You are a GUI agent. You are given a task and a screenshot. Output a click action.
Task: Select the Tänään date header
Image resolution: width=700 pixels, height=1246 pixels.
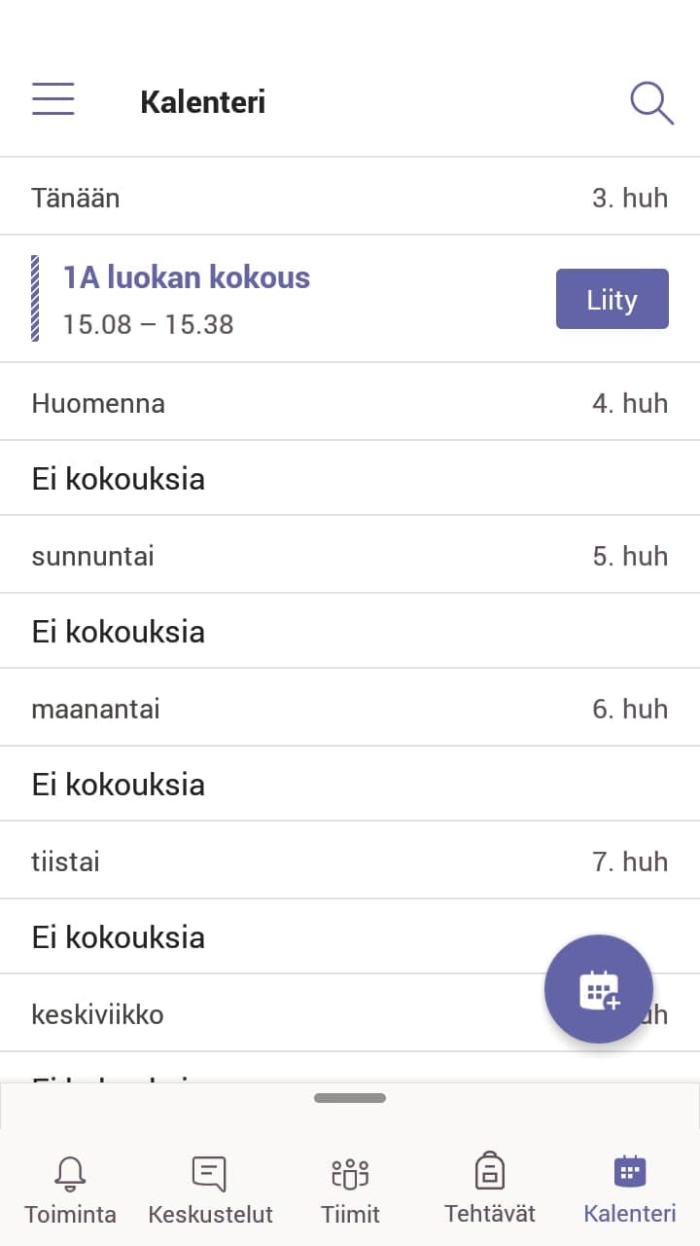76,198
